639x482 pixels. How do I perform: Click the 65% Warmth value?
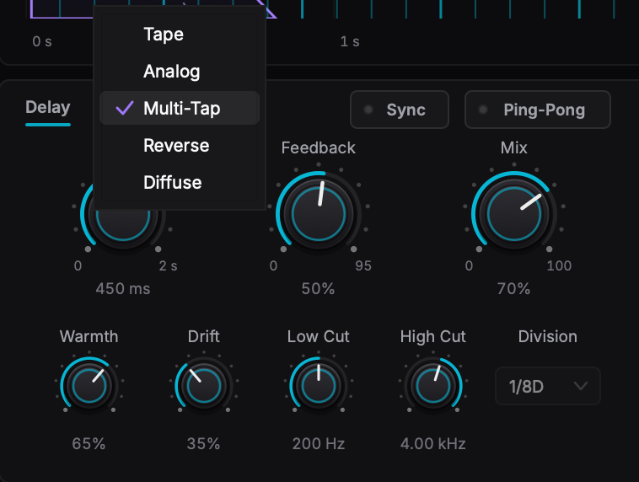pyautogui.click(x=89, y=444)
